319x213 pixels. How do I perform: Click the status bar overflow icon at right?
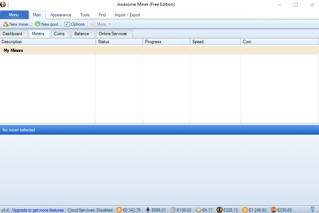coord(313,209)
